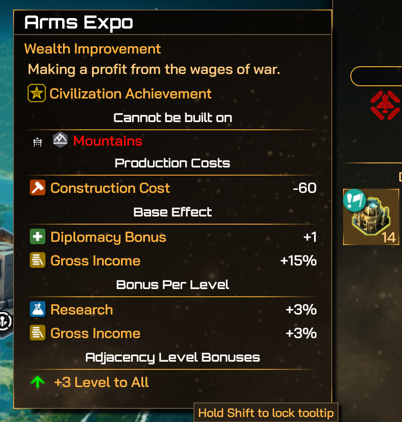The image size is (402, 422).
Task: Click the small gate icon beside Mountains
Action: pos(38,142)
